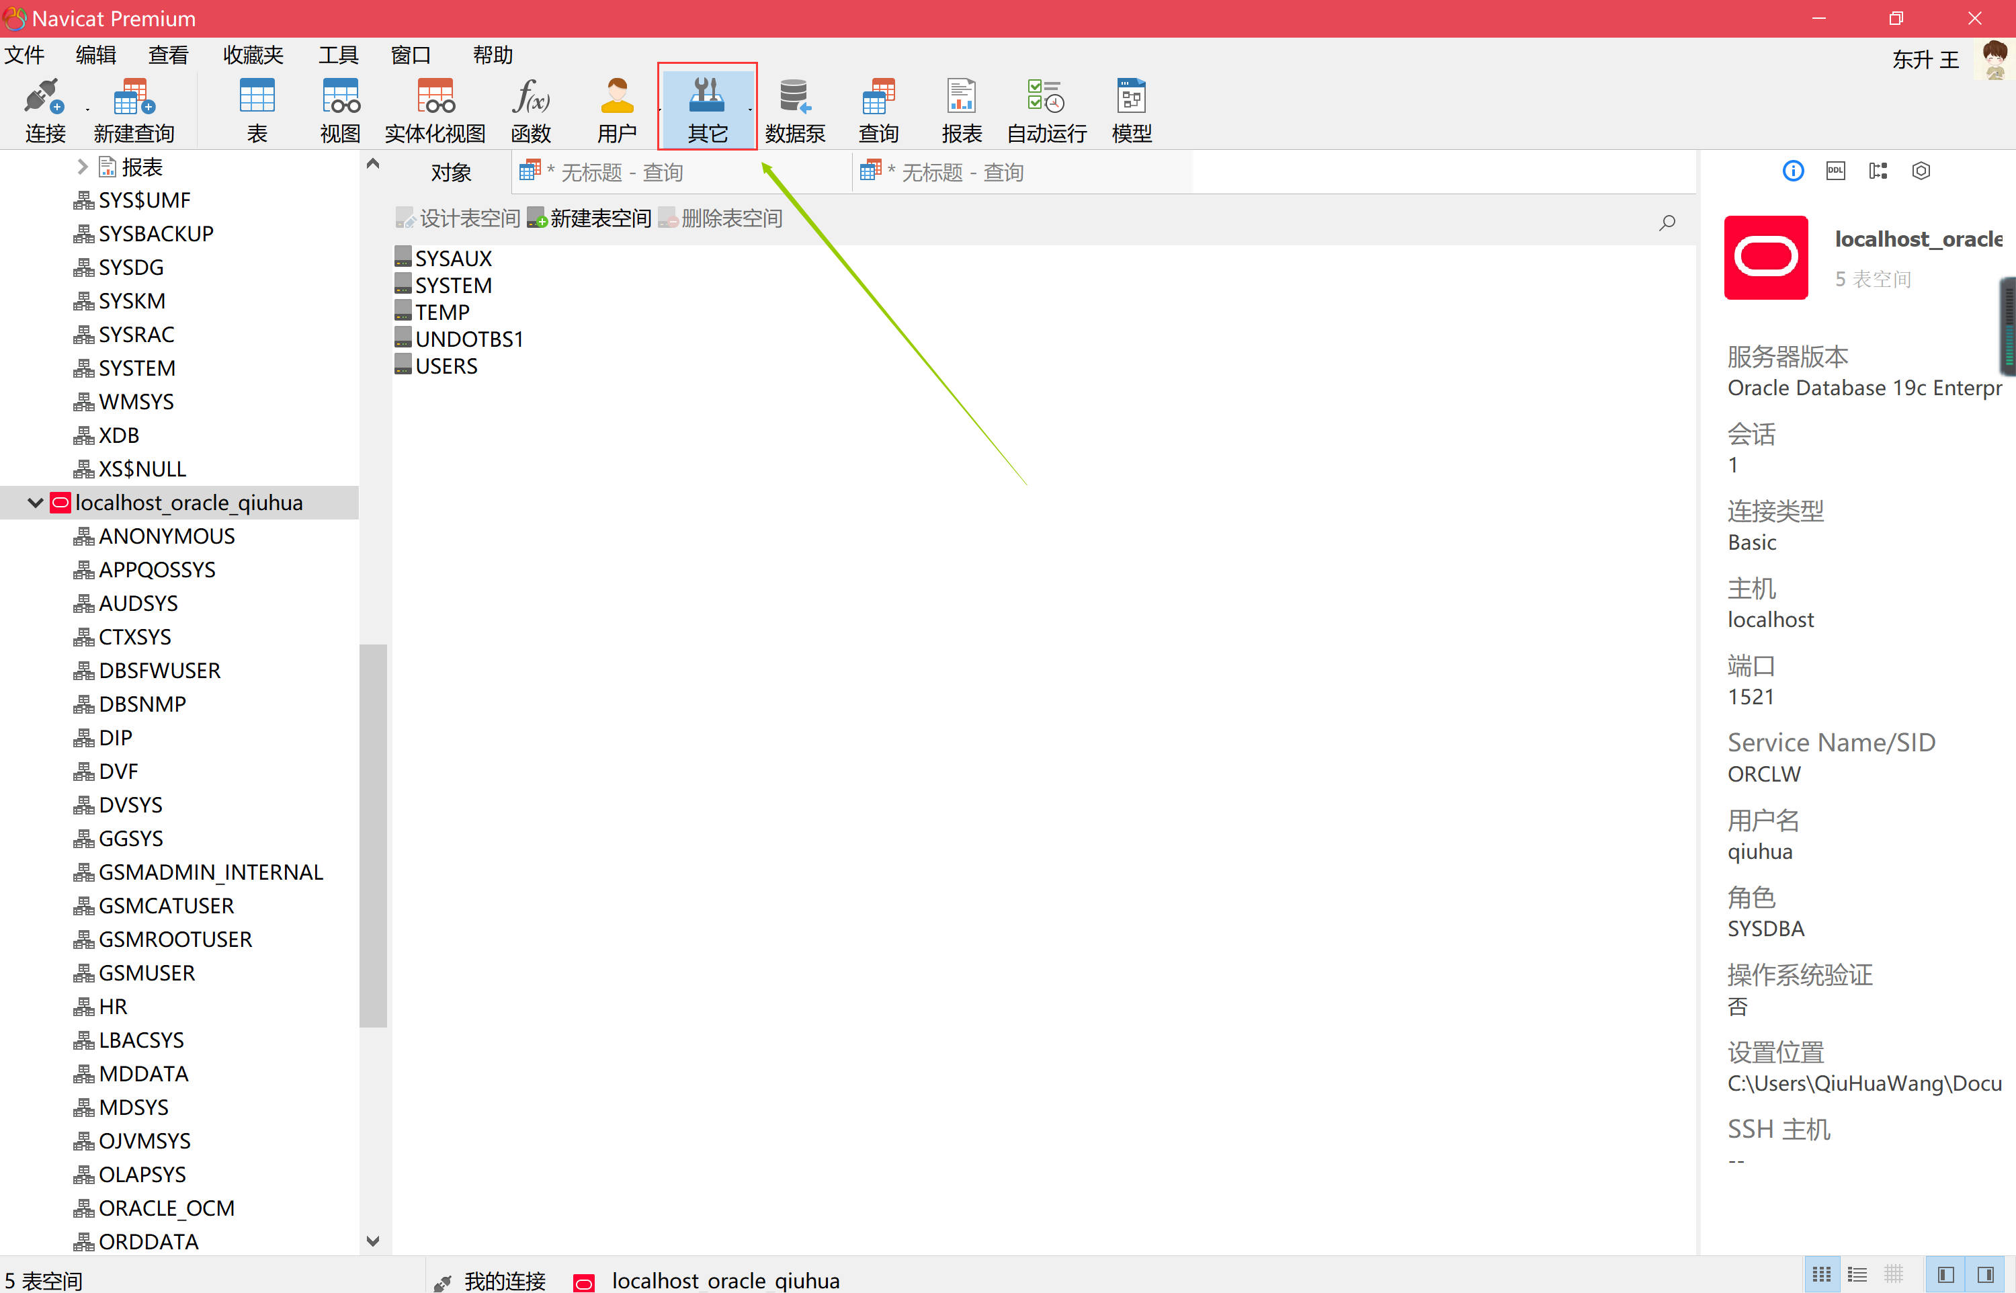The height and width of the screenshot is (1293, 2016).
Task: Select the ORACLE_OCM schema
Action: (x=155, y=1208)
